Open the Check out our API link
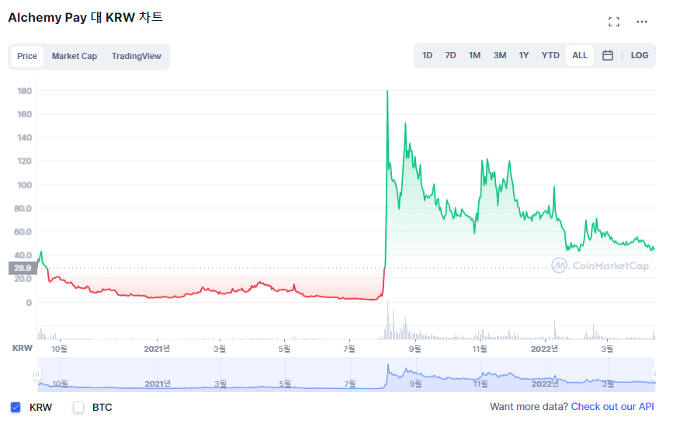673x424 pixels. click(612, 407)
